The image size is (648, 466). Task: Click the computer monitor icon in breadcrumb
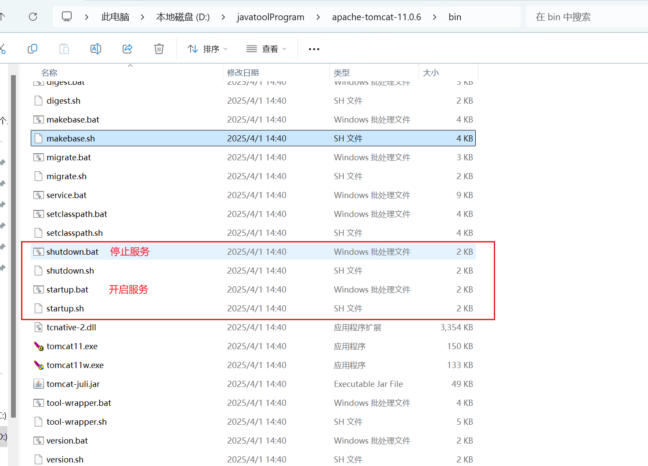tap(67, 17)
